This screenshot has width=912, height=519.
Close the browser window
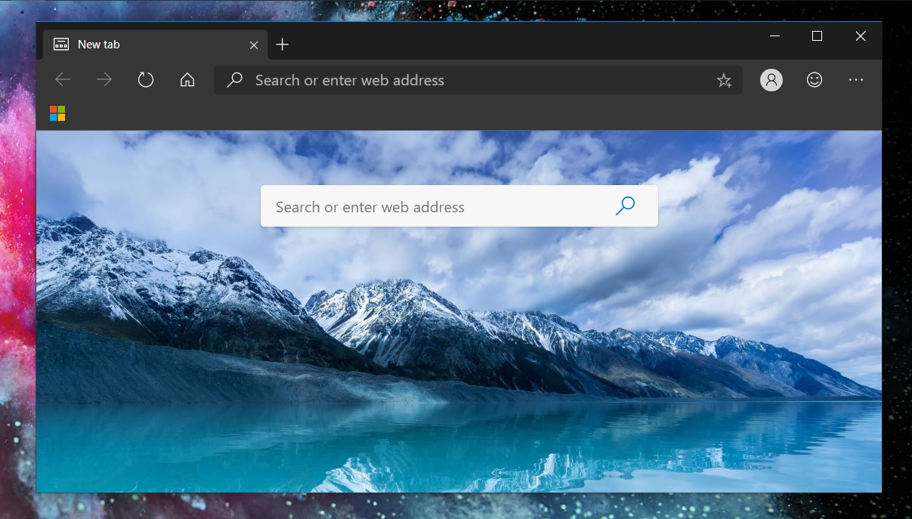click(860, 36)
